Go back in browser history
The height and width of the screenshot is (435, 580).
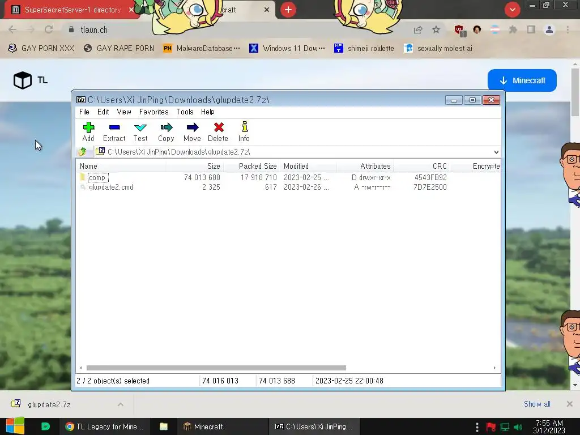point(12,29)
